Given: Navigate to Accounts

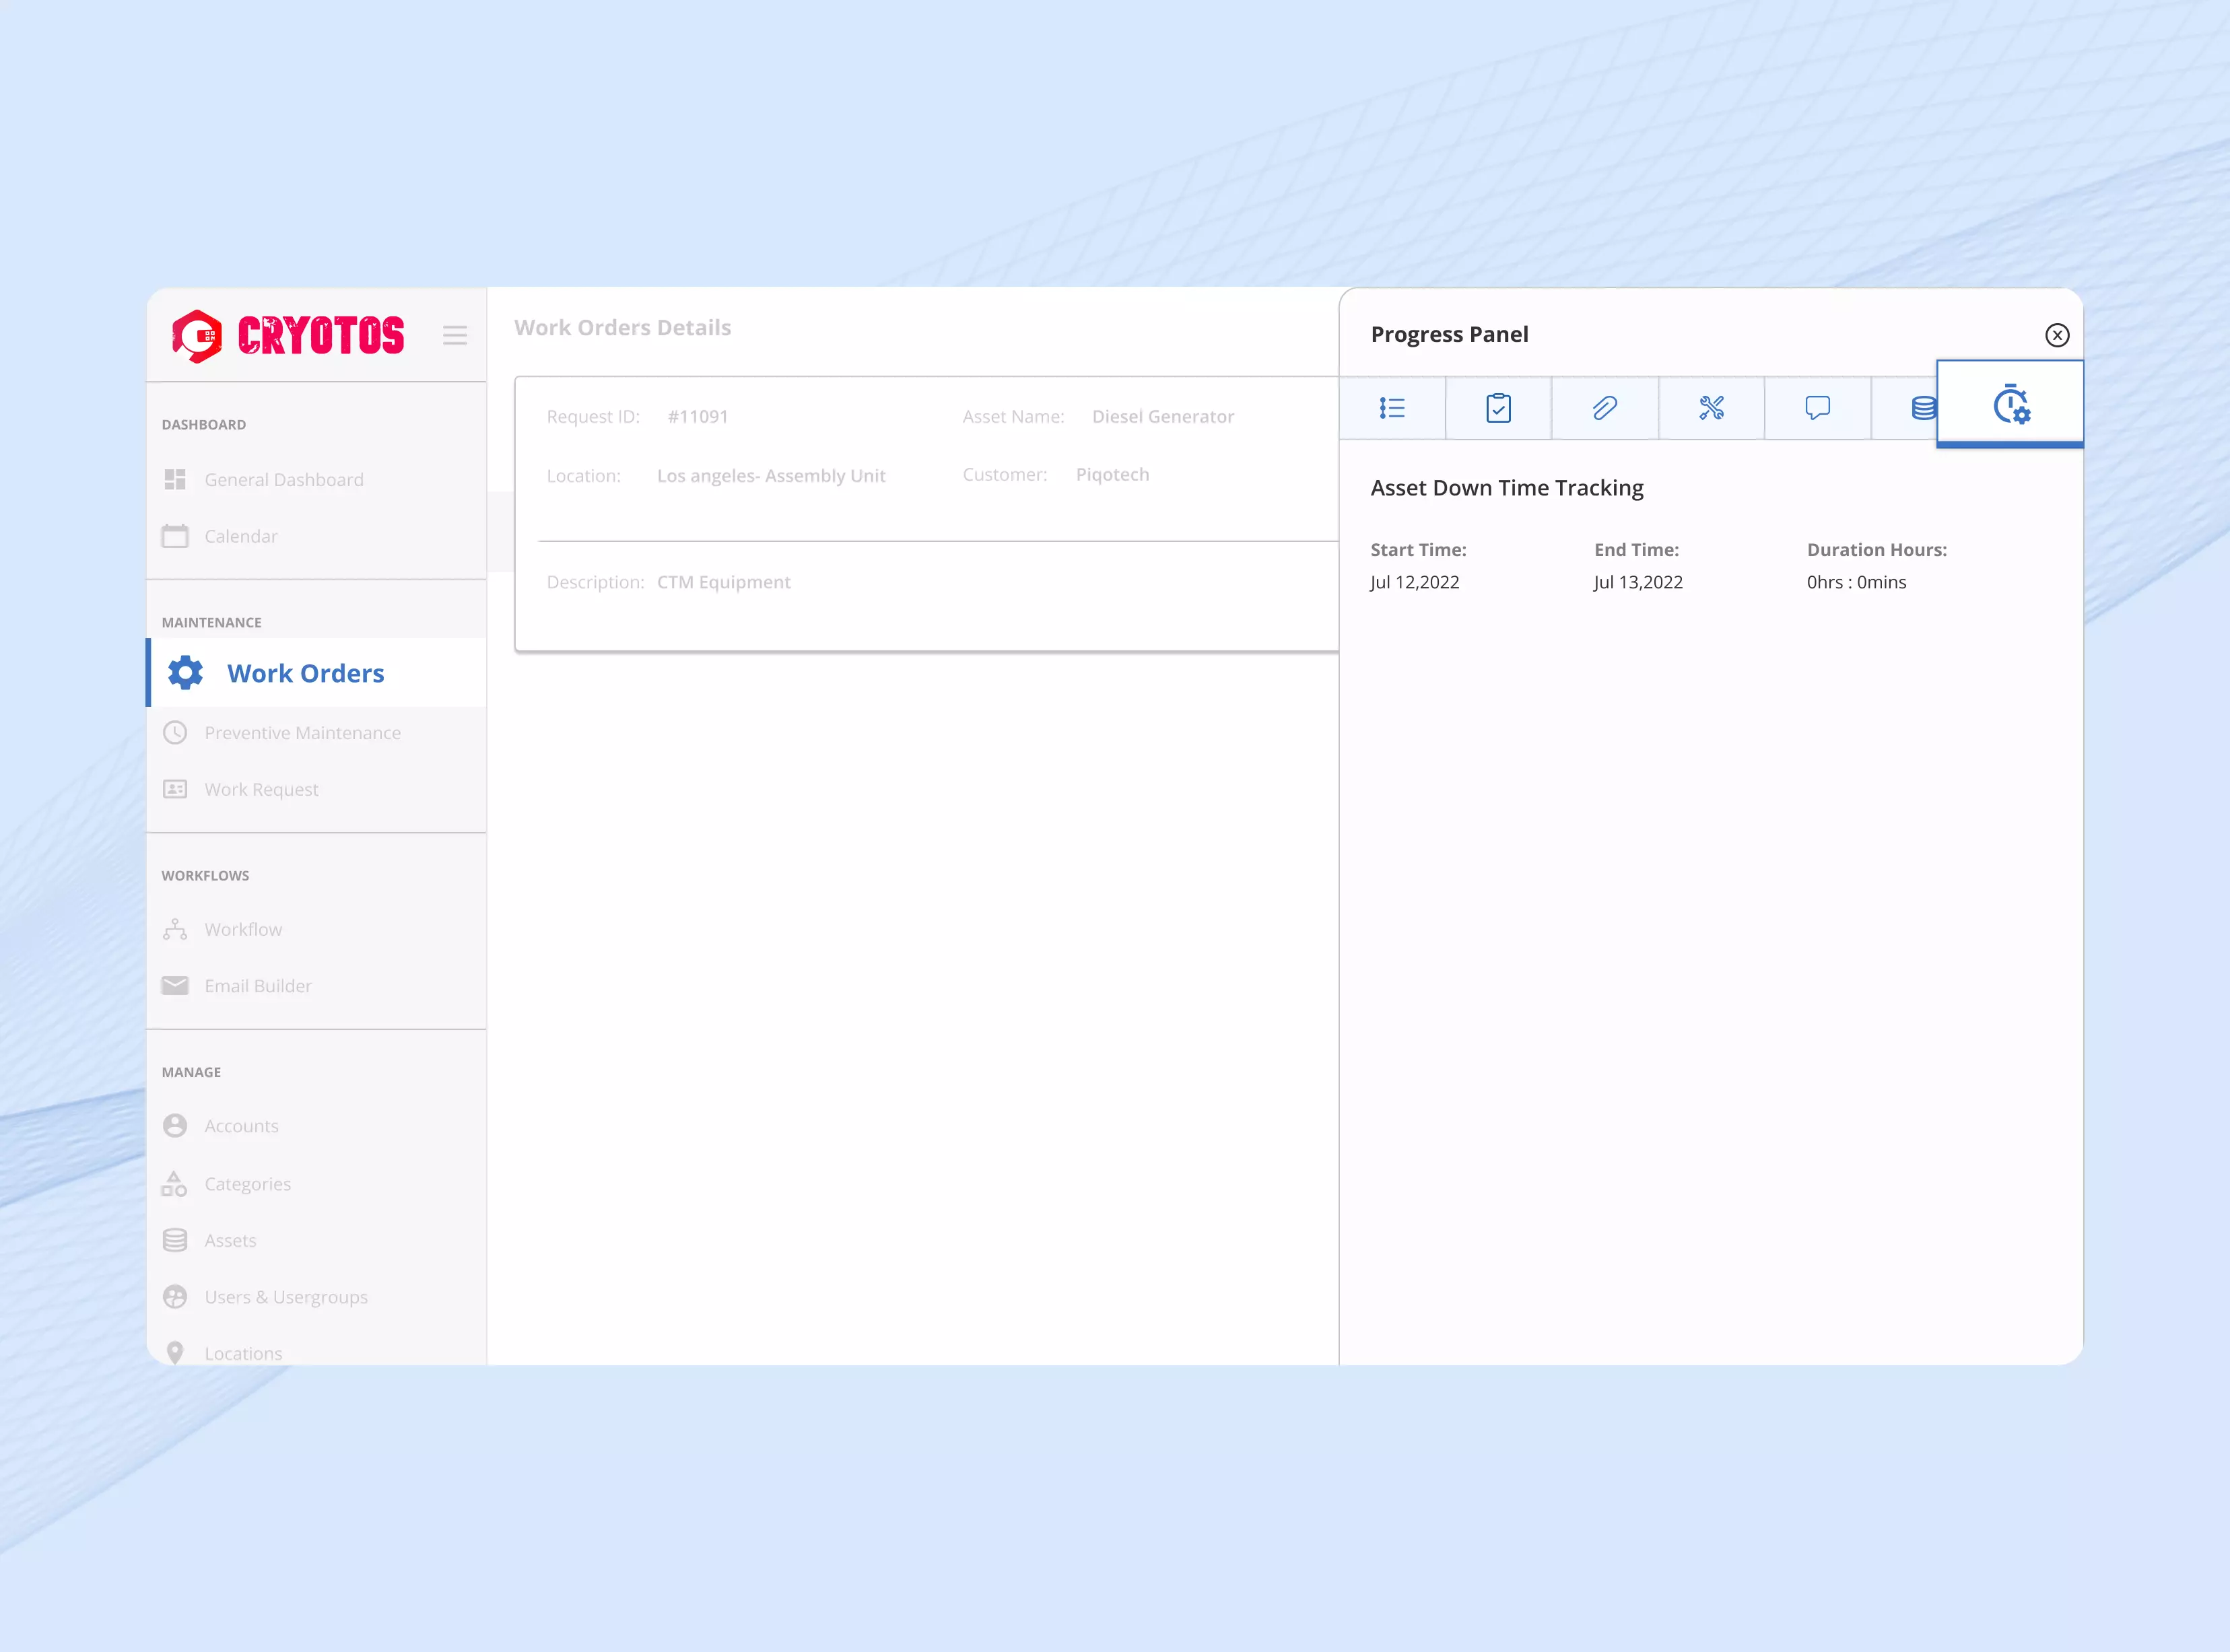Looking at the screenshot, I should point(241,1126).
